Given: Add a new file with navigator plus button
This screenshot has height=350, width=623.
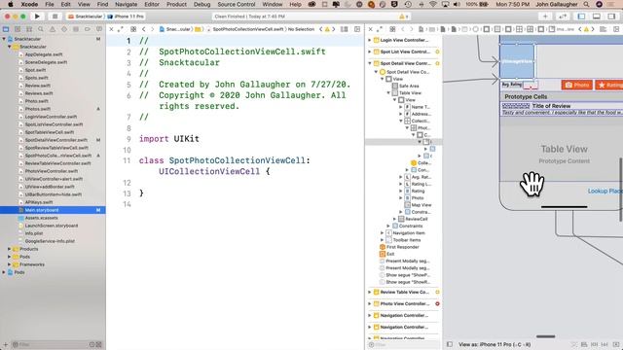Looking at the screenshot, I should (6, 344).
